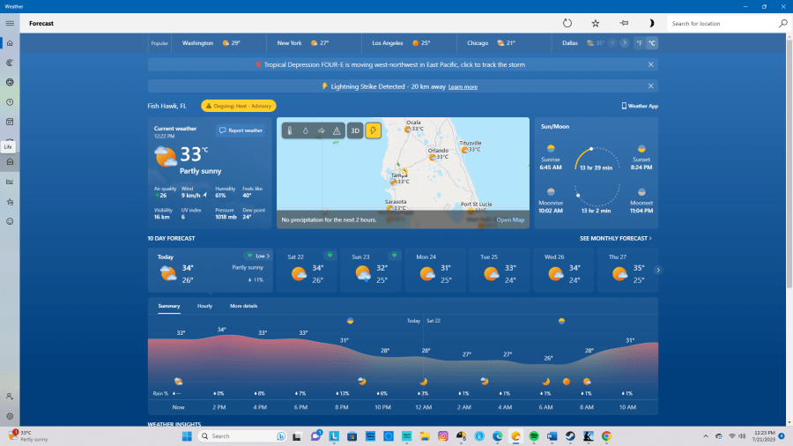Click the Learn more lightning link
This screenshot has width=793, height=446.
463,86
